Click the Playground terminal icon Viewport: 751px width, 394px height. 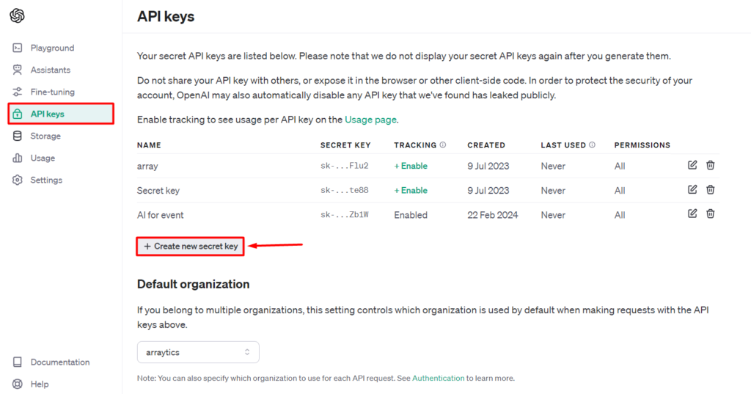point(18,48)
